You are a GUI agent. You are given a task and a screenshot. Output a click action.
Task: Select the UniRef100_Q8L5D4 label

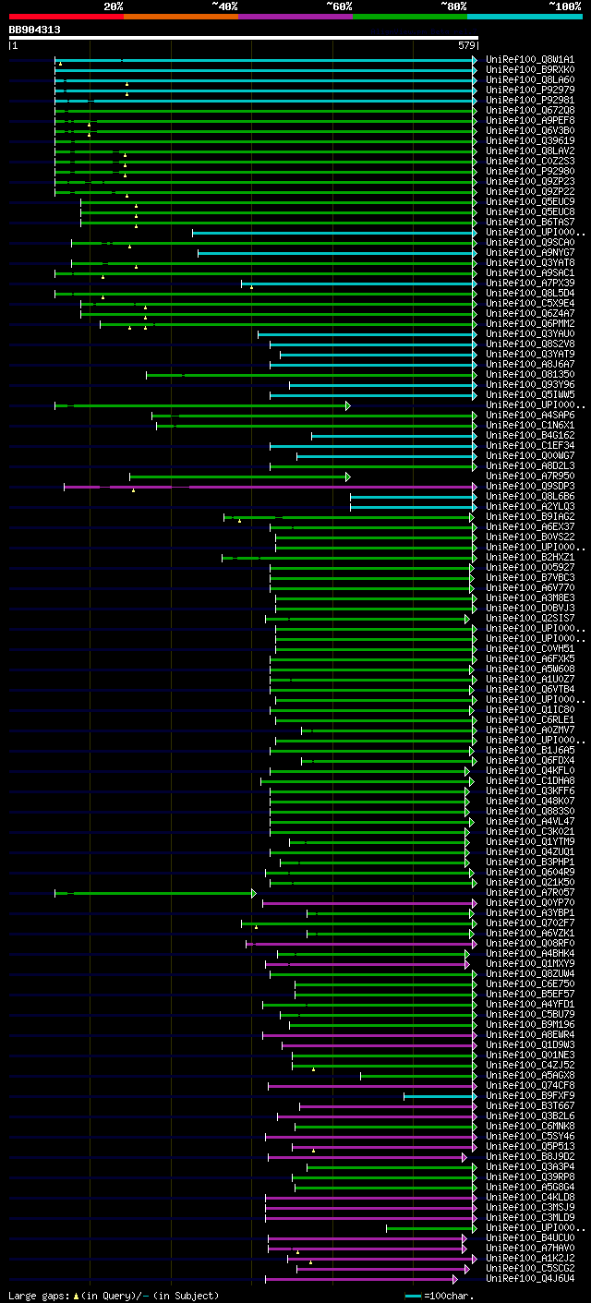(530, 294)
